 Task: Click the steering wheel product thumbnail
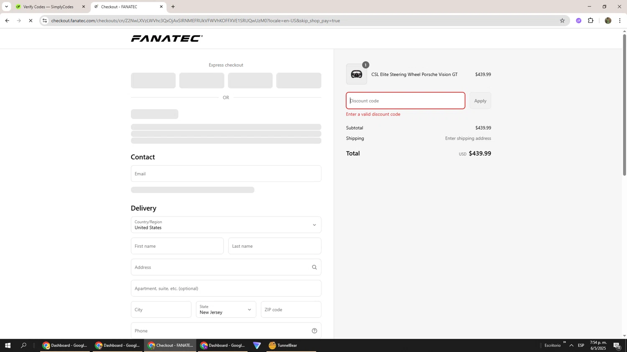point(357,74)
